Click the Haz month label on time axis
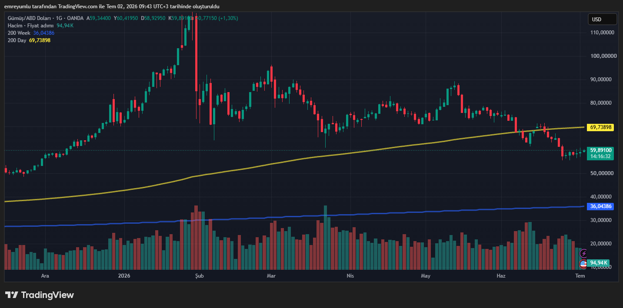The width and height of the screenshot is (623, 308). pyautogui.click(x=501, y=276)
